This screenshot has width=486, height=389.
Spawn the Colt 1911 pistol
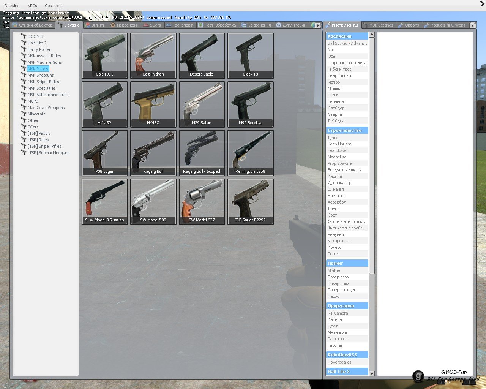coord(105,56)
